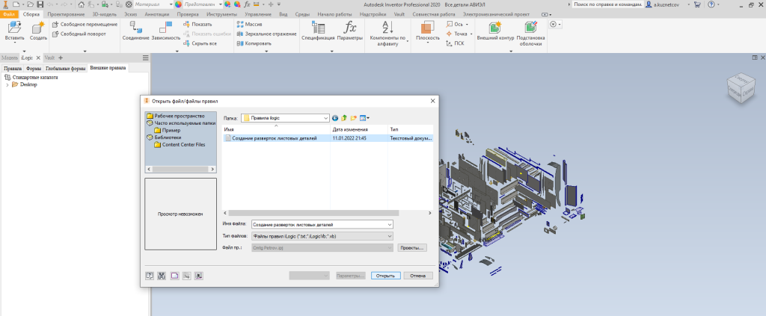The image size is (766, 316).
Task: Switch to the Формы tab
Action: tap(34, 69)
